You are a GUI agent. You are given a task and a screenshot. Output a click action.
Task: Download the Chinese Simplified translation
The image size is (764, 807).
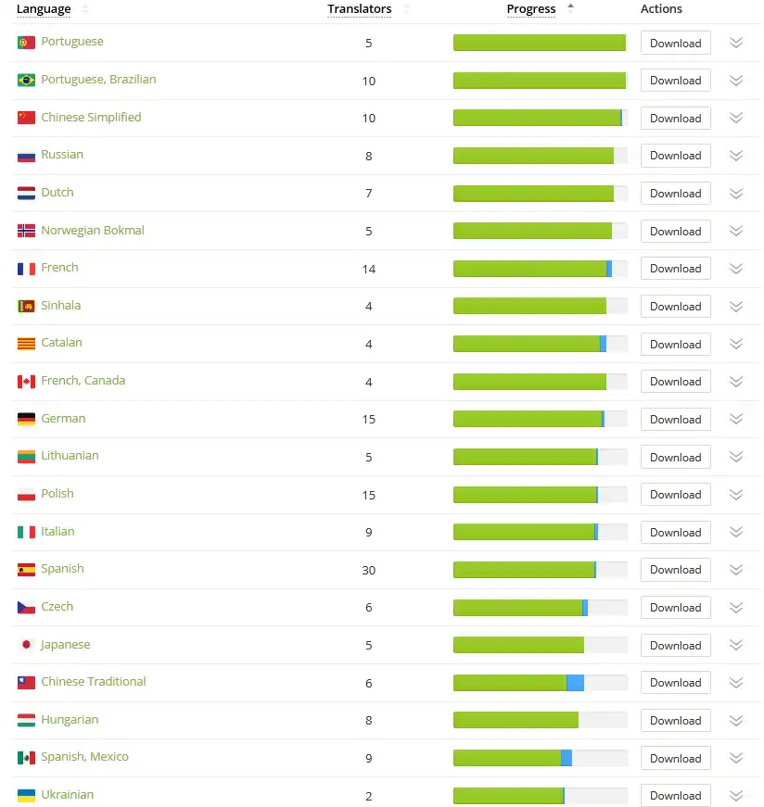pyautogui.click(x=675, y=118)
